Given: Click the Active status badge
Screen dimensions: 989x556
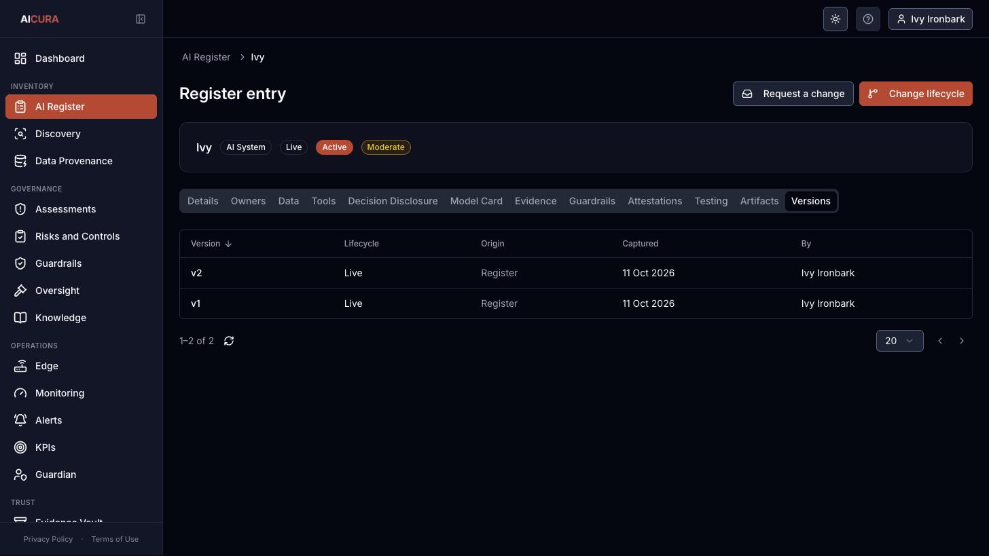Looking at the screenshot, I should 334,147.
